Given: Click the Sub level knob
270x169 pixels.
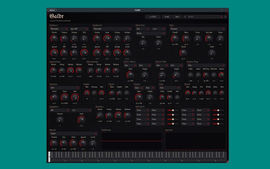Looking at the screenshot, I should pyautogui.click(x=143, y=43).
